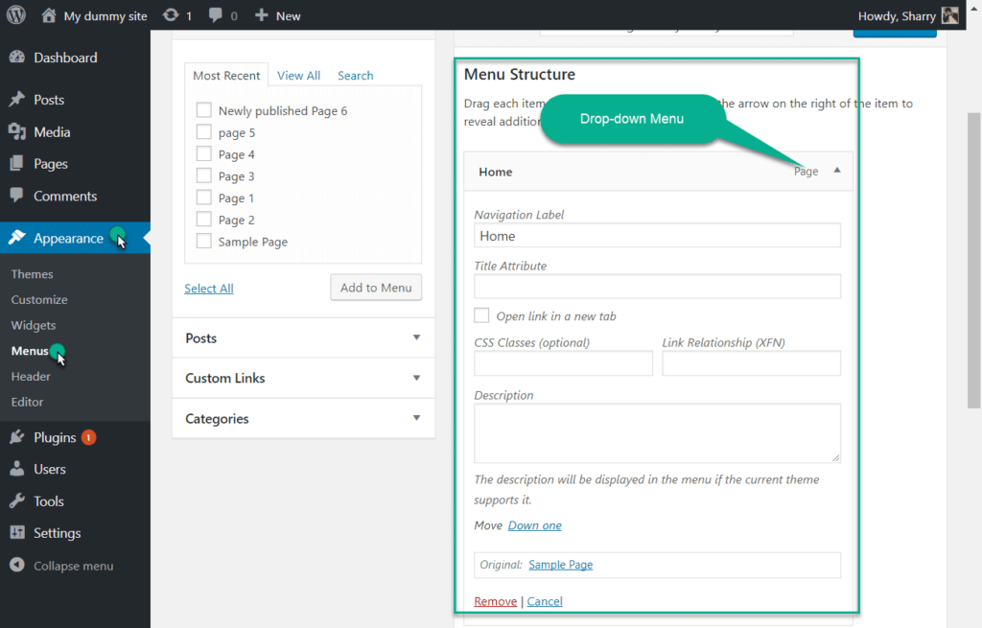The width and height of the screenshot is (982, 628).
Task: Open the updates icon in admin bar
Action: [x=171, y=15]
